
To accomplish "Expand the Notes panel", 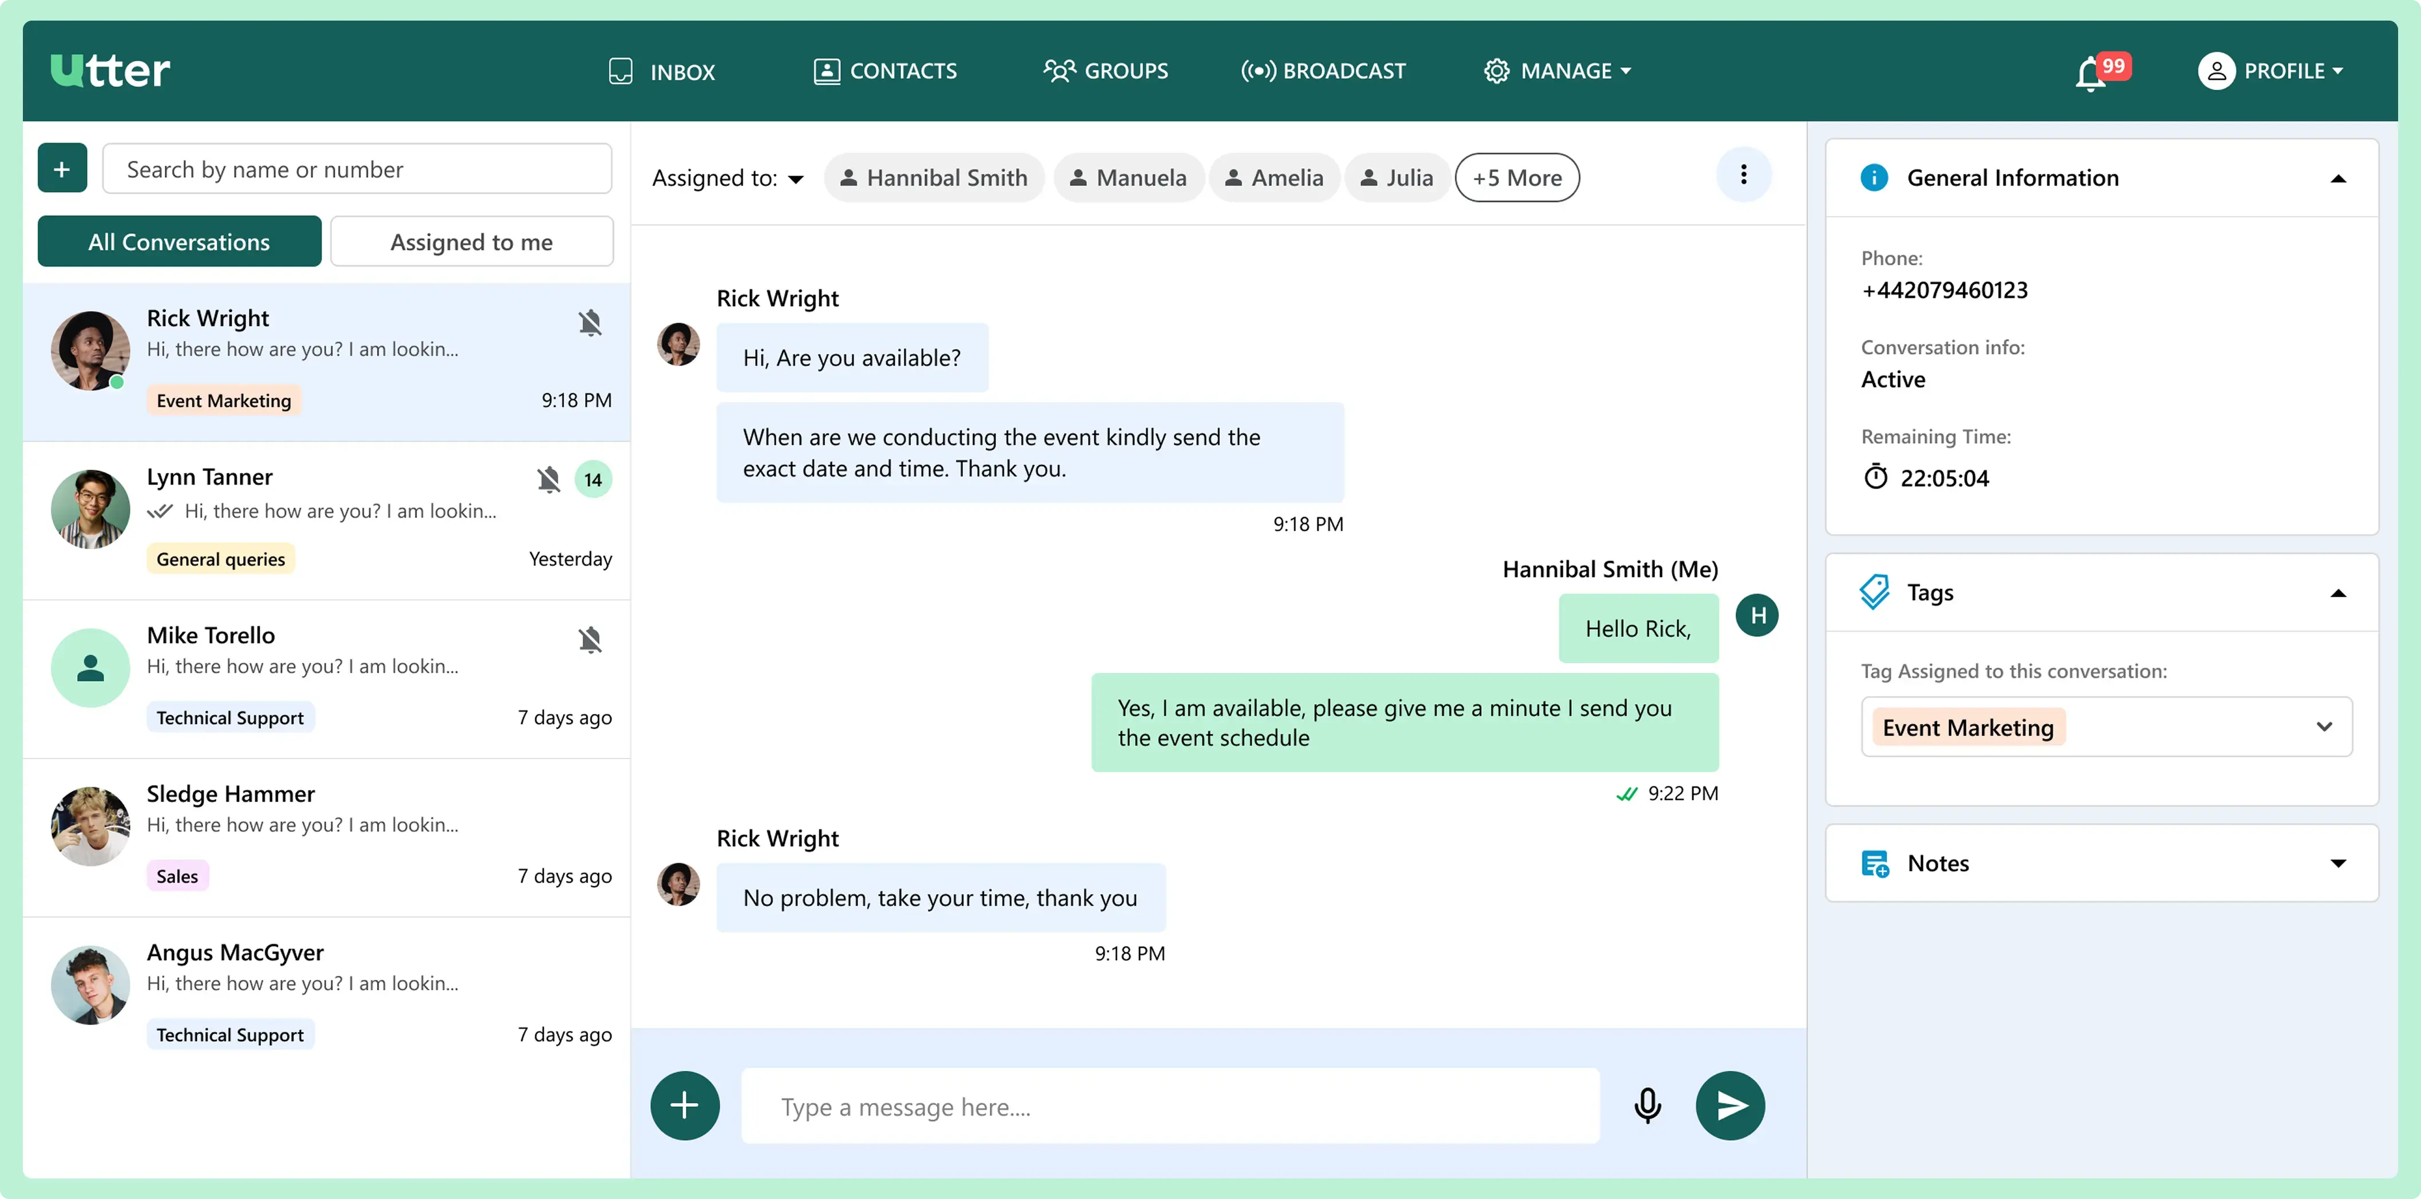I will [x=2337, y=863].
